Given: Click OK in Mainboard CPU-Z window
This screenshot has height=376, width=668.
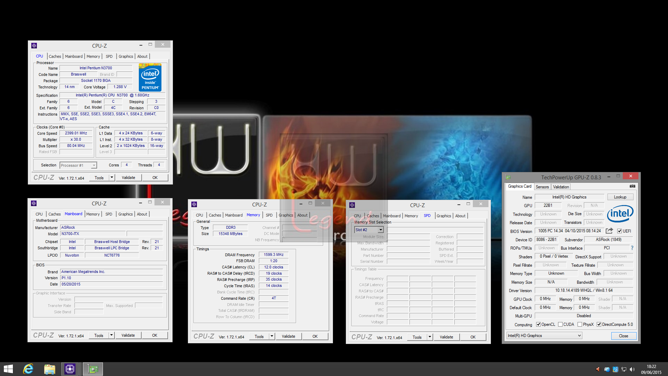Looking at the screenshot, I should pos(154,335).
